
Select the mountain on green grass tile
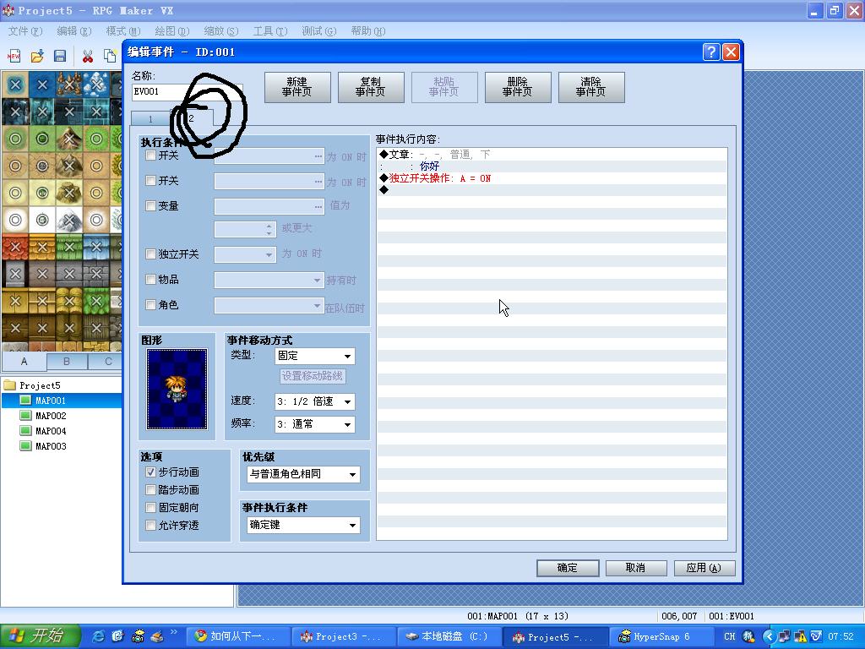click(x=69, y=139)
